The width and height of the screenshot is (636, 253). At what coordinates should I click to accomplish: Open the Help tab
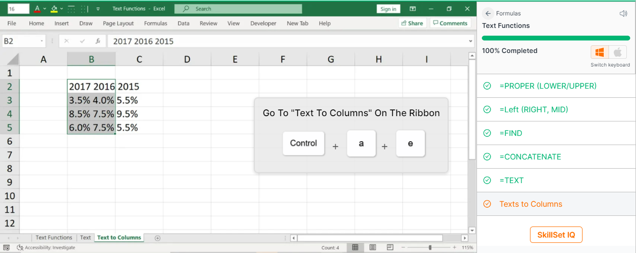point(325,23)
